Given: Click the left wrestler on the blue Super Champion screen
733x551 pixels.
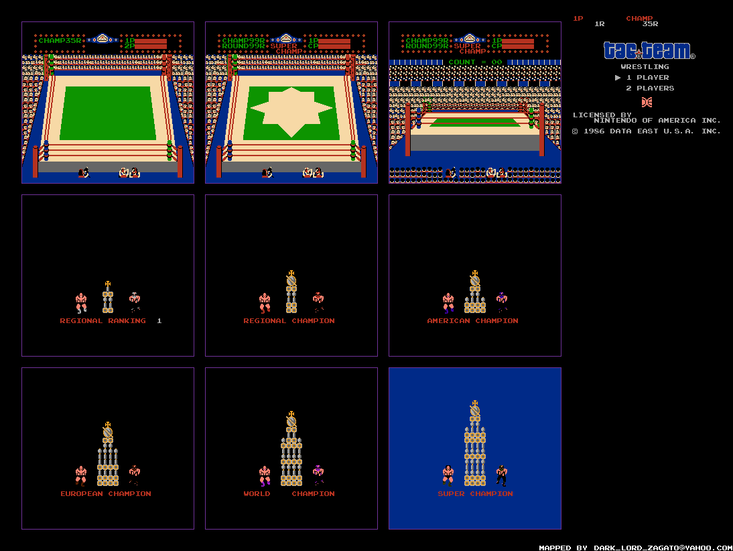Looking at the screenshot, I should tap(448, 476).
